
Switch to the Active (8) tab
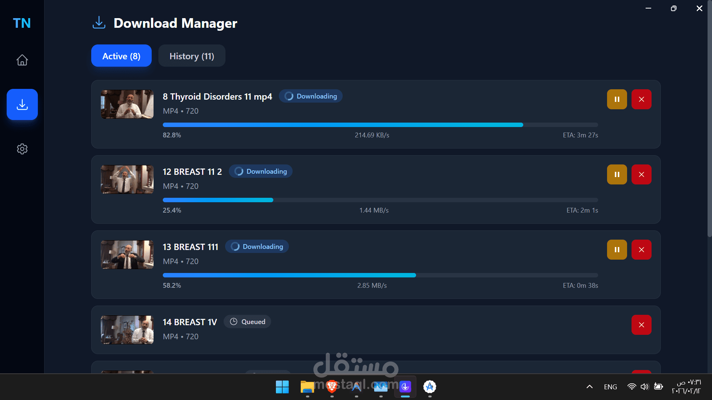(x=121, y=56)
